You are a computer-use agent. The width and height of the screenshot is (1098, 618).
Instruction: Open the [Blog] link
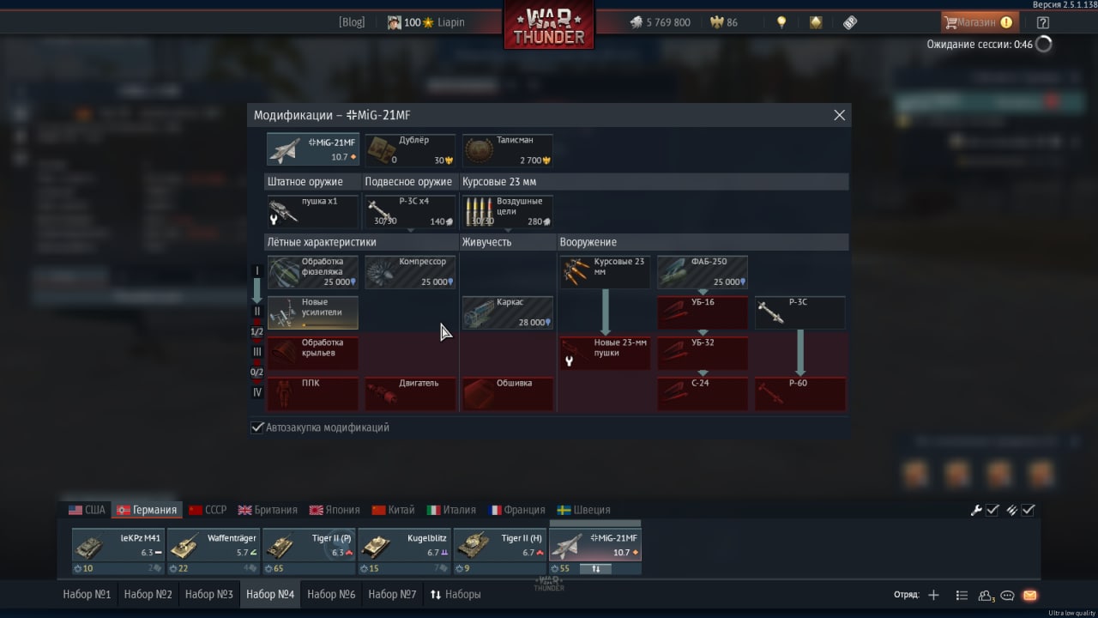click(x=352, y=22)
